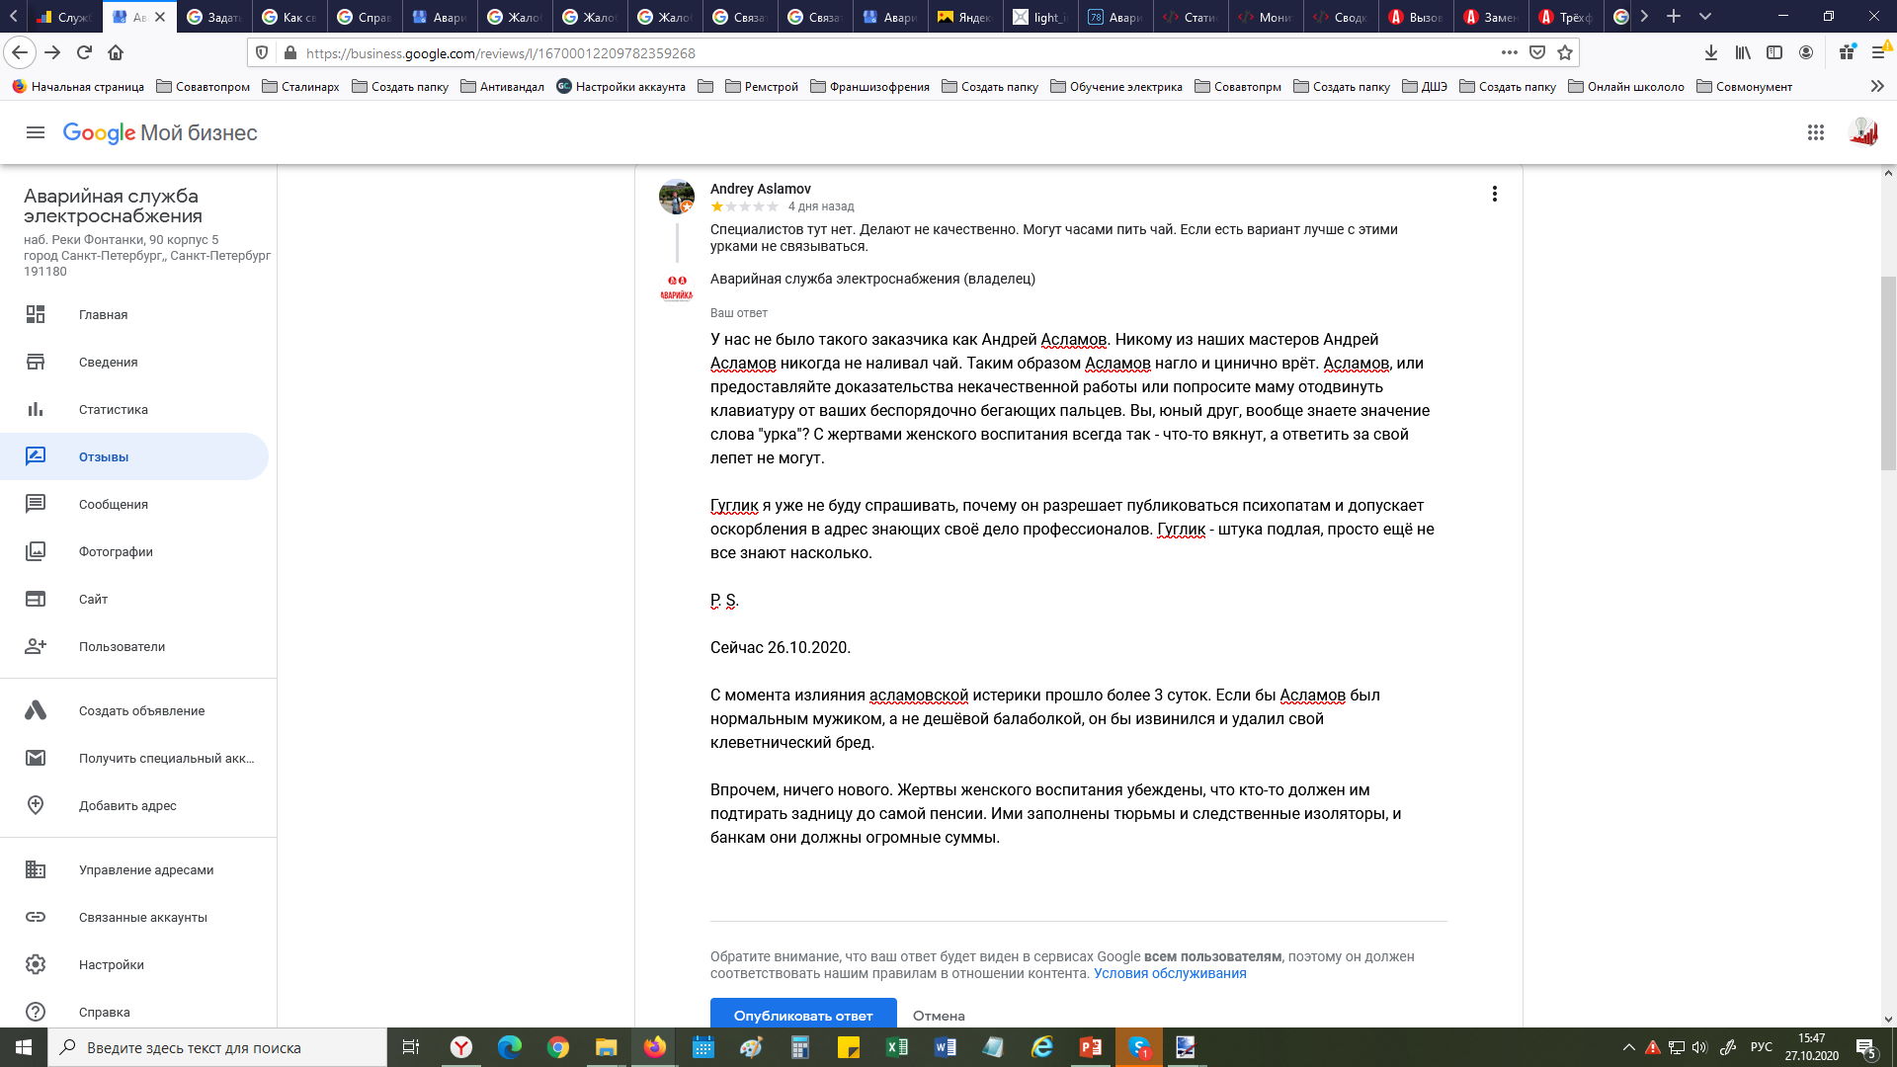Open Связанные аккаунты link icon

click(x=36, y=917)
